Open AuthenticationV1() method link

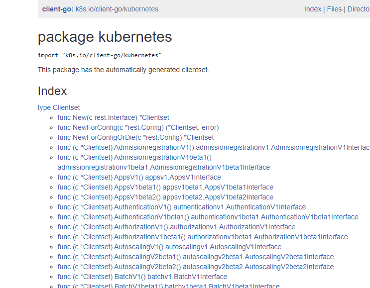tap(182, 207)
